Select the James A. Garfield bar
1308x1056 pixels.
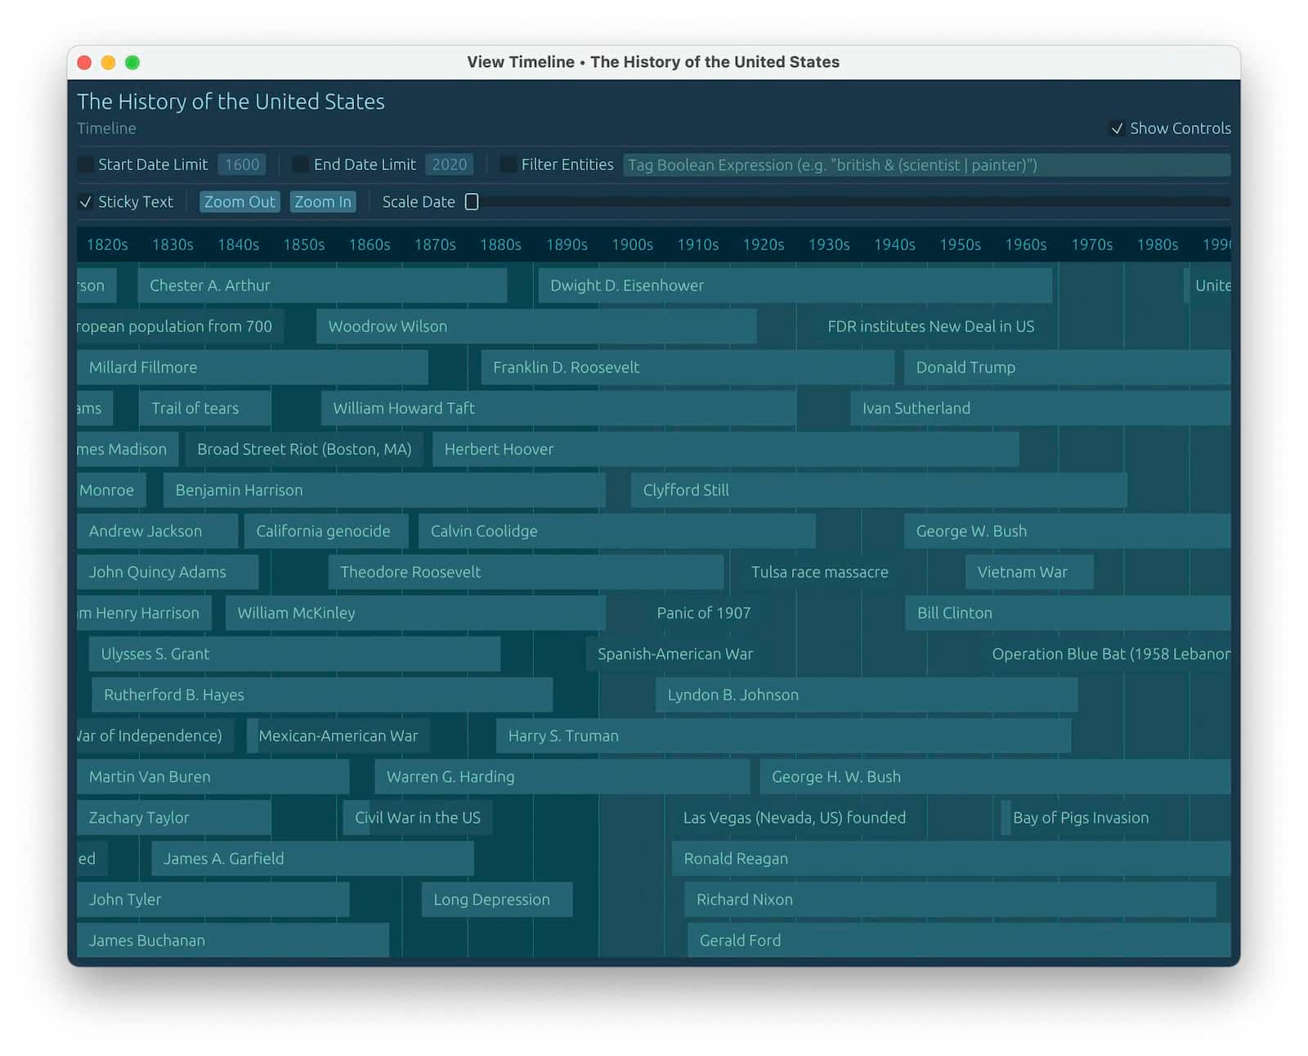click(x=312, y=858)
